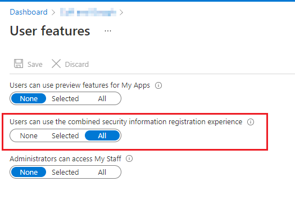
Task: Open the blurred tenant breadcrumb link
Action: [88, 12]
